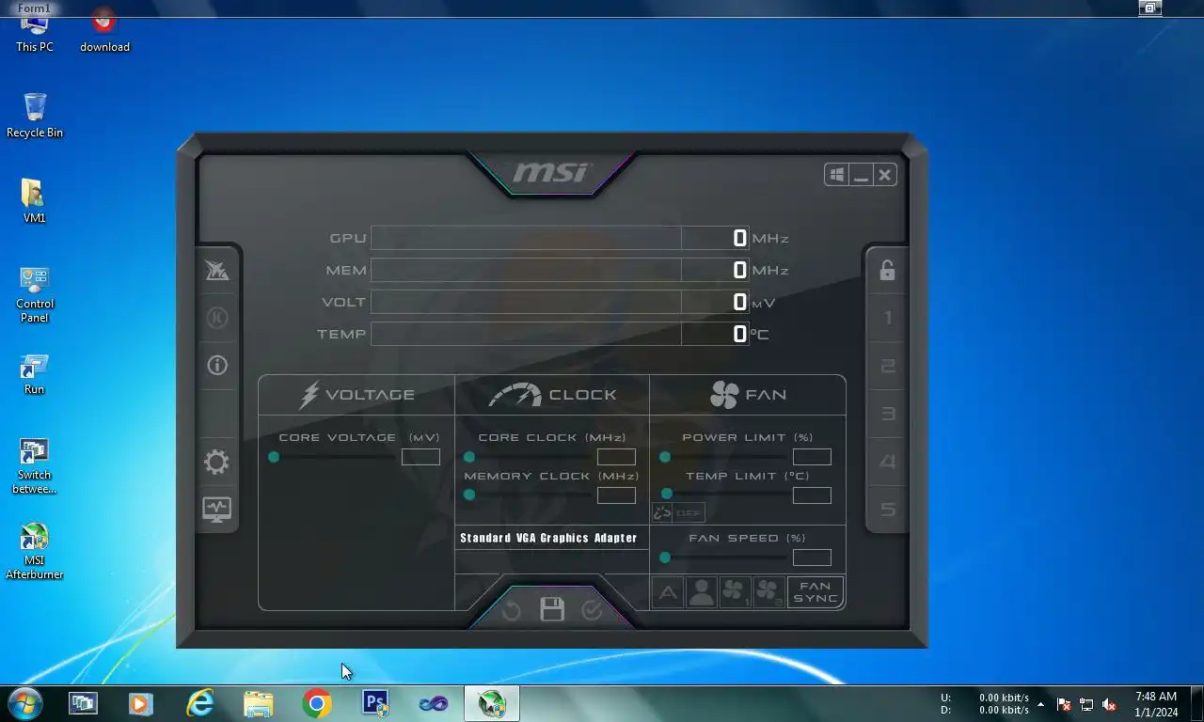Click the Core Voltage value input box
Image resolution: width=1204 pixels, height=722 pixels.
[420, 457]
